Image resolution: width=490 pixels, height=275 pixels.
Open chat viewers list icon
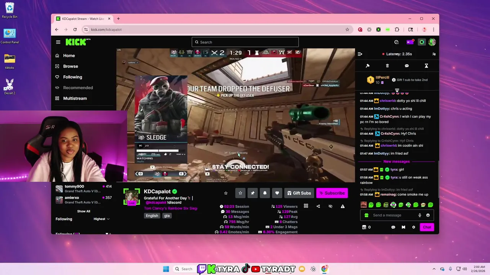tap(434, 54)
